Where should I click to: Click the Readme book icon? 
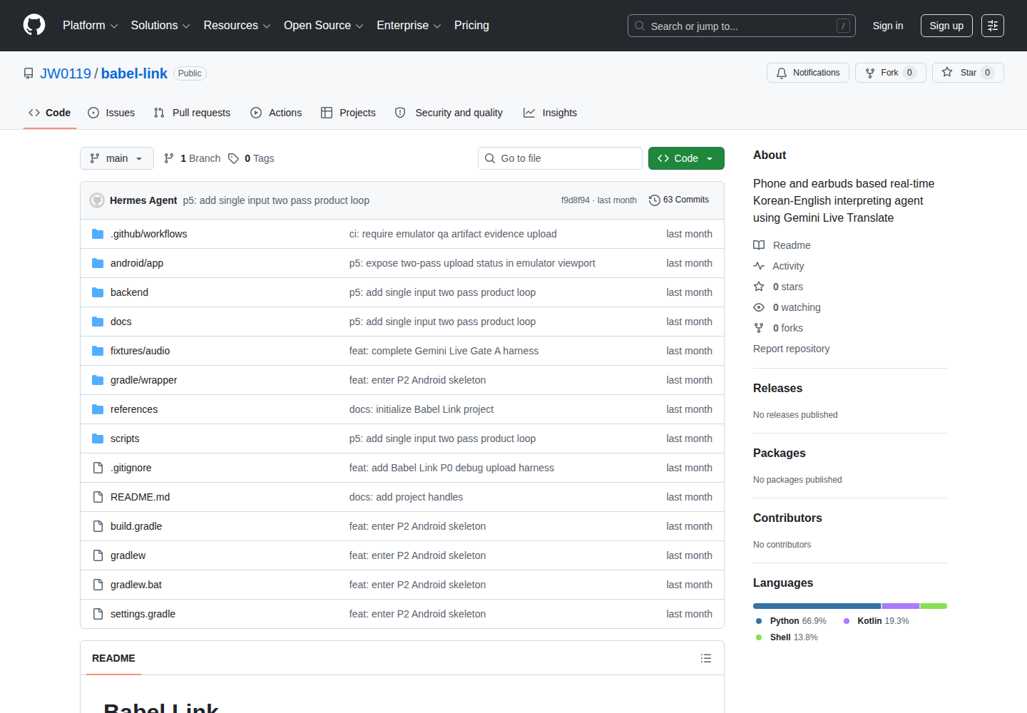point(759,245)
